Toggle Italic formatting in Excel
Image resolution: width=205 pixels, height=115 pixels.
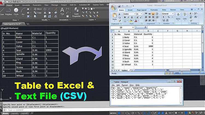(128, 17)
